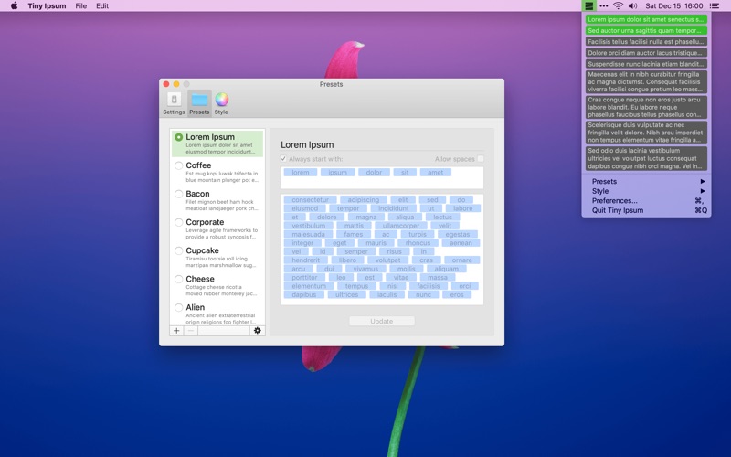Select the Lorem Ipsum preset radio button
Image resolution: width=731 pixels, height=457 pixels.
pyautogui.click(x=178, y=137)
